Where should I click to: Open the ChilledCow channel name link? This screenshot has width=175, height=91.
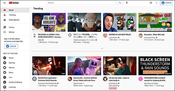click(x=113, y=83)
